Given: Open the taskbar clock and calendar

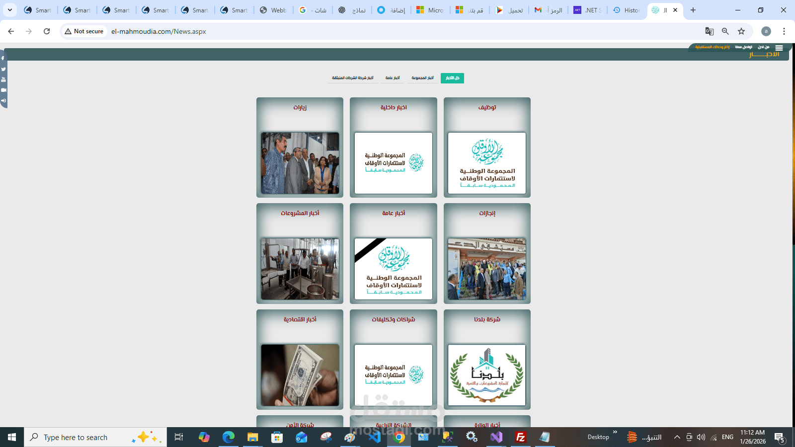Looking at the screenshot, I should (752, 437).
